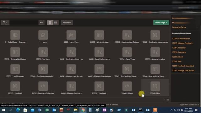The height and width of the screenshot is (113, 201).
Task: Open the Windows notification center
Action: [x=196, y=110]
